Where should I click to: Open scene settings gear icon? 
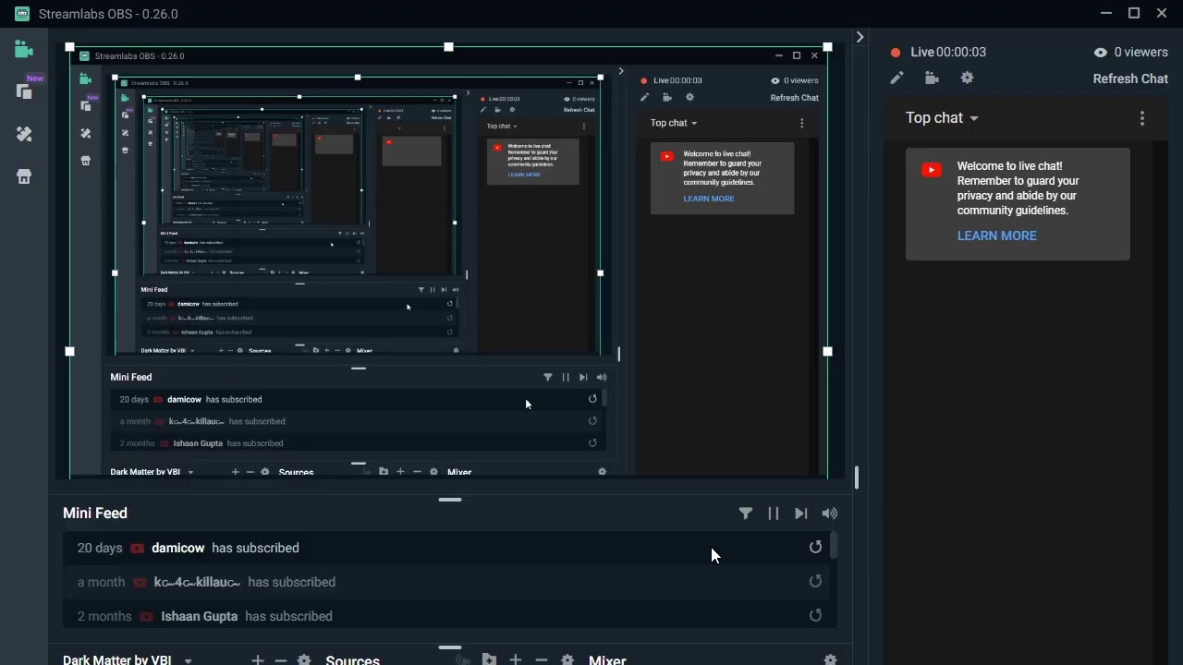(304, 659)
